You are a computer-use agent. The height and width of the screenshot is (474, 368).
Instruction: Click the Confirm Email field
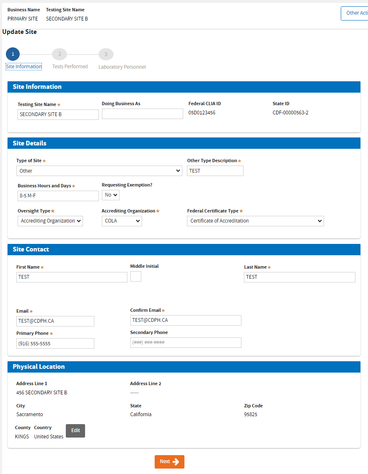[186, 320]
